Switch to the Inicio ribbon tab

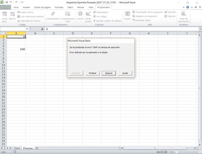click(x=16, y=7)
